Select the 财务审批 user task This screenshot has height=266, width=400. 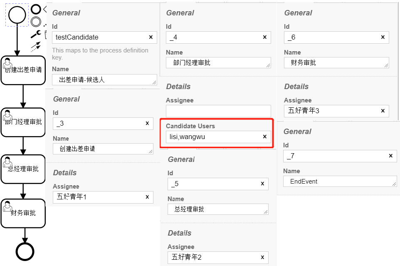23,213
